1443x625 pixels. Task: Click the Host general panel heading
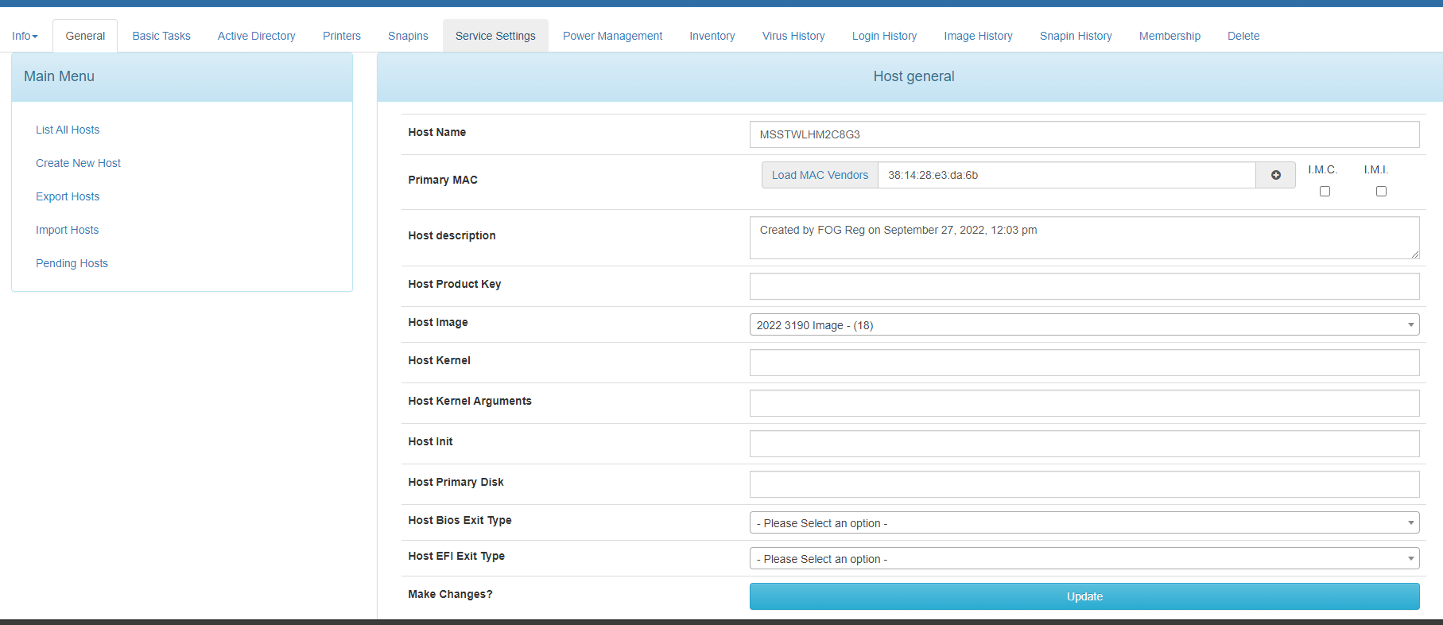coord(914,76)
